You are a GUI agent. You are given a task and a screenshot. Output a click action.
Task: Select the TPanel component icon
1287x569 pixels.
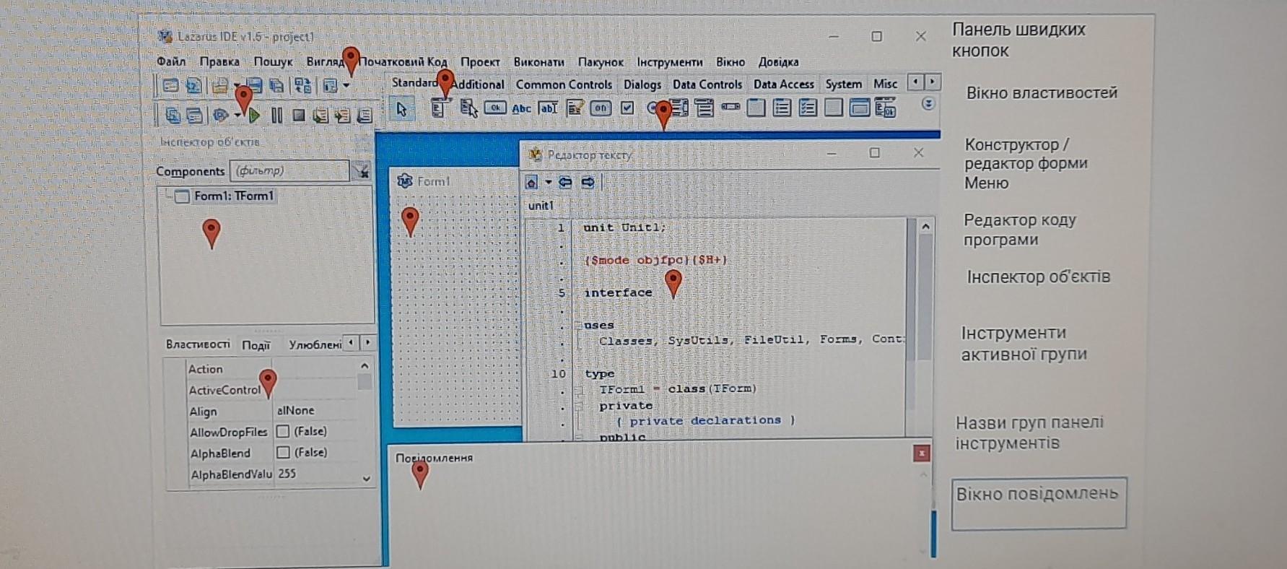click(834, 108)
